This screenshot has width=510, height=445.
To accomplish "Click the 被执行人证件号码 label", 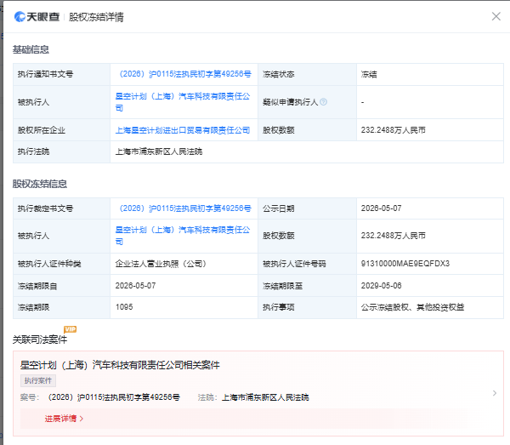I will [294, 264].
